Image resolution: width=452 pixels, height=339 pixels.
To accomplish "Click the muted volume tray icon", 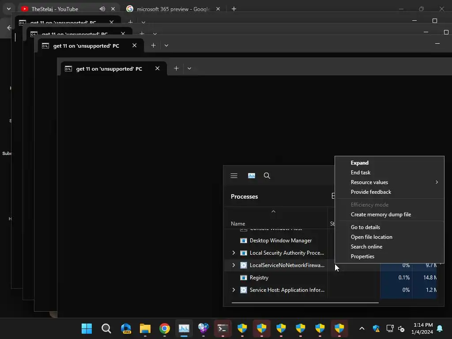I will (401, 328).
